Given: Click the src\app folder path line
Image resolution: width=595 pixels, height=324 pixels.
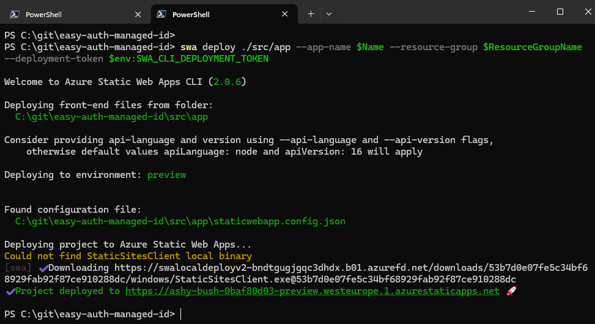Looking at the screenshot, I should (x=111, y=117).
